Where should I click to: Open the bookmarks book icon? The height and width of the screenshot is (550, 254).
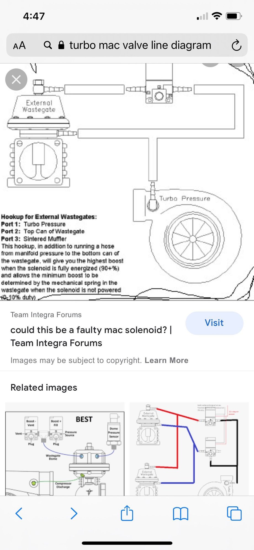181,514
